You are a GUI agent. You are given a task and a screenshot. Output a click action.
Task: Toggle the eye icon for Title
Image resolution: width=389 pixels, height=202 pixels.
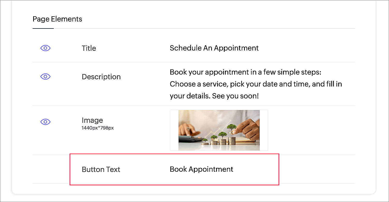pyautogui.click(x=45, y=48)
